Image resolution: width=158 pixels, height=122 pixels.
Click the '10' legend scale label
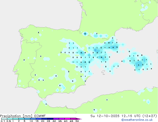31,121
